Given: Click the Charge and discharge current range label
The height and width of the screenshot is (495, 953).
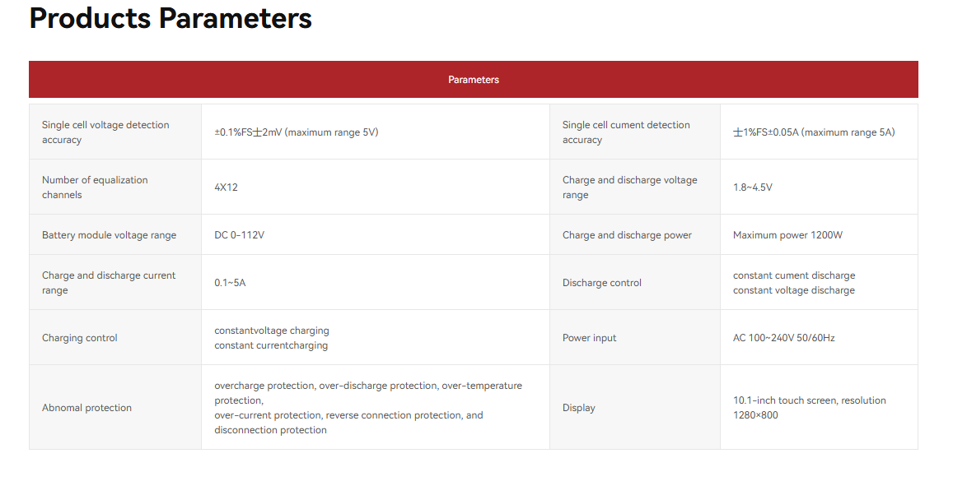Looking at the screenshot, I should tap(109, 283).
